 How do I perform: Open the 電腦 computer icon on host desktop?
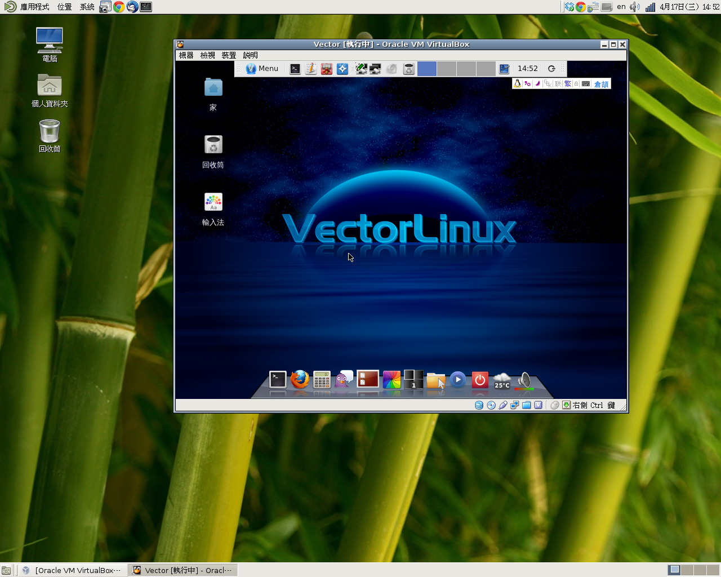pyautogui.click(x=50, y=45)
